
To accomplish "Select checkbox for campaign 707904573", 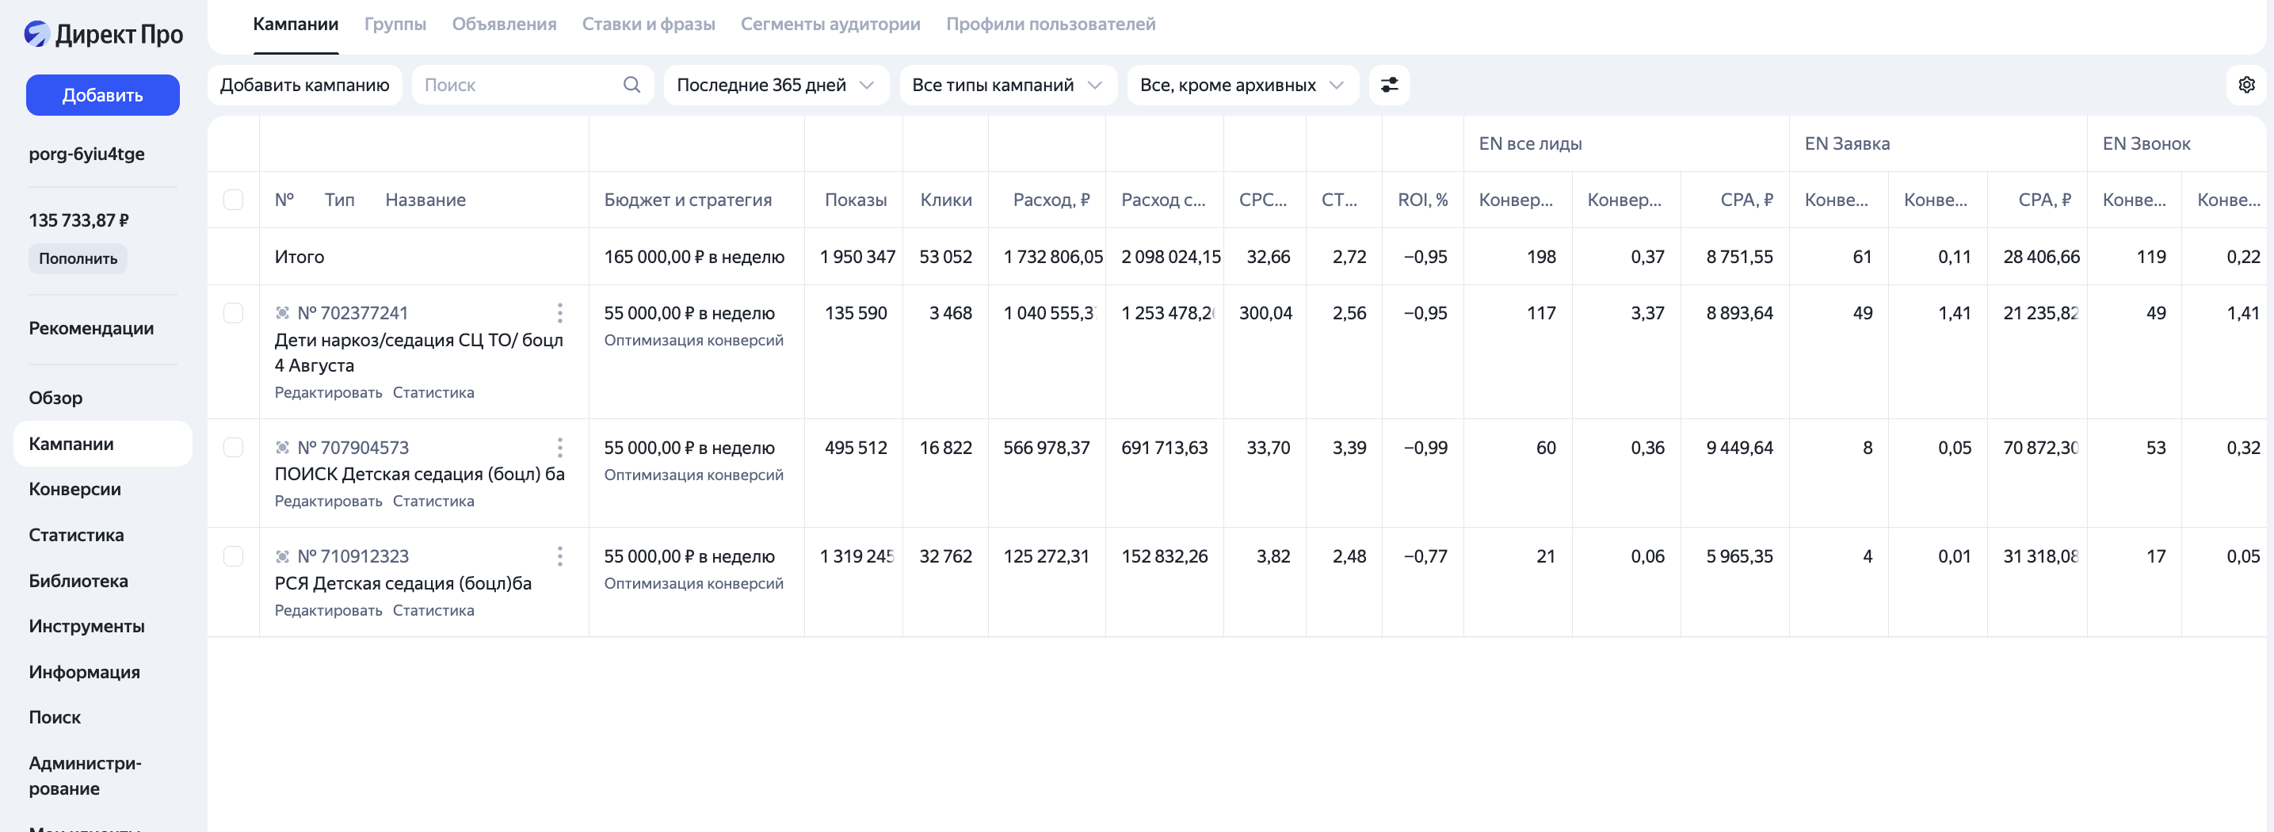I will (x=233, y=447).
